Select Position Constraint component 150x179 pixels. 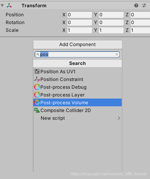click(77, 79)
